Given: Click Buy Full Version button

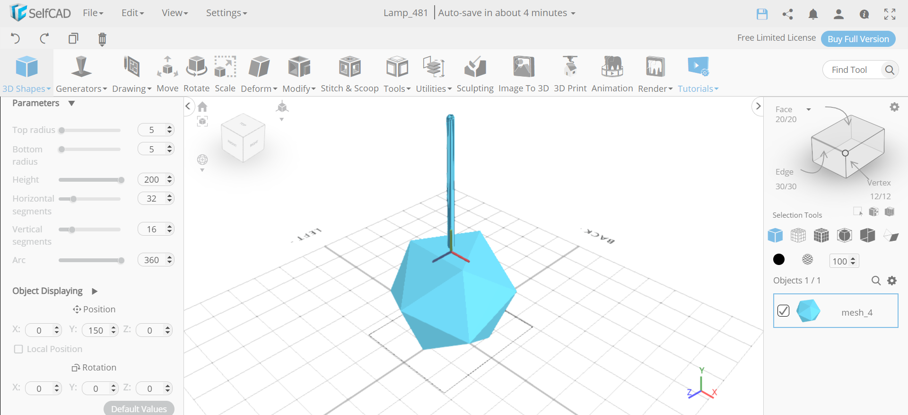Looking at the screenshot, I should 858,39.
